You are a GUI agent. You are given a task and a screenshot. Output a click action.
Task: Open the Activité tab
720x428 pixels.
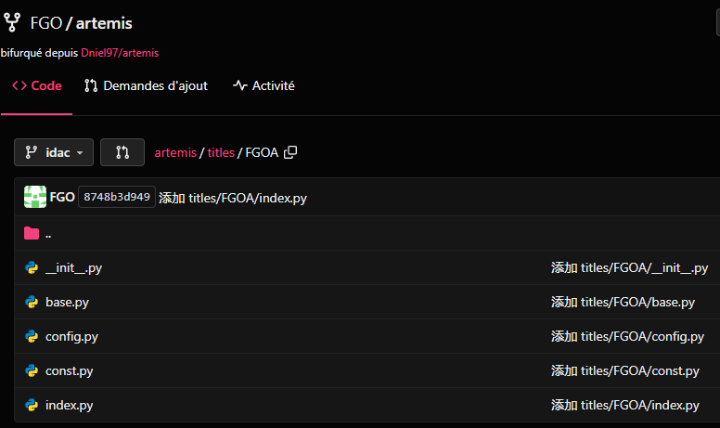point(264,85)
